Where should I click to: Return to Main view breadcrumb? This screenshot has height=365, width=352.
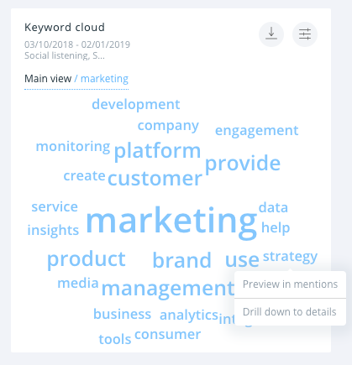click(x=48, y=79)
